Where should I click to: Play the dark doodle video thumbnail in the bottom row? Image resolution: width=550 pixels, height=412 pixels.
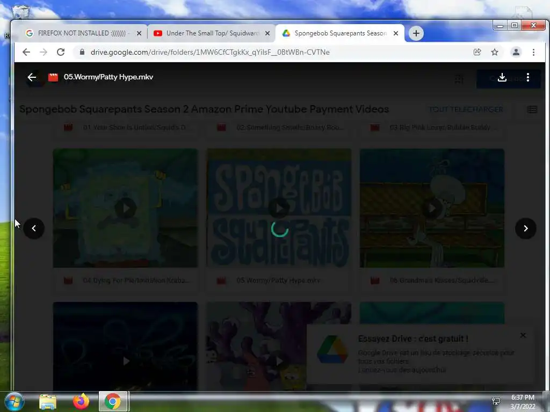click(x=125, y=361)
